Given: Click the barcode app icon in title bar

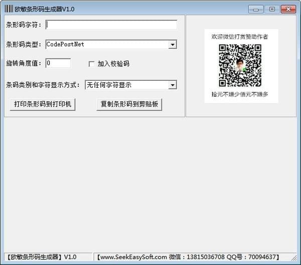Looking at the screenshot, I should 9,8.
